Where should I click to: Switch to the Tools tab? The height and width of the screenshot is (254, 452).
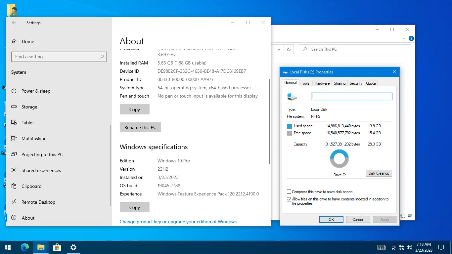point(305,83)
